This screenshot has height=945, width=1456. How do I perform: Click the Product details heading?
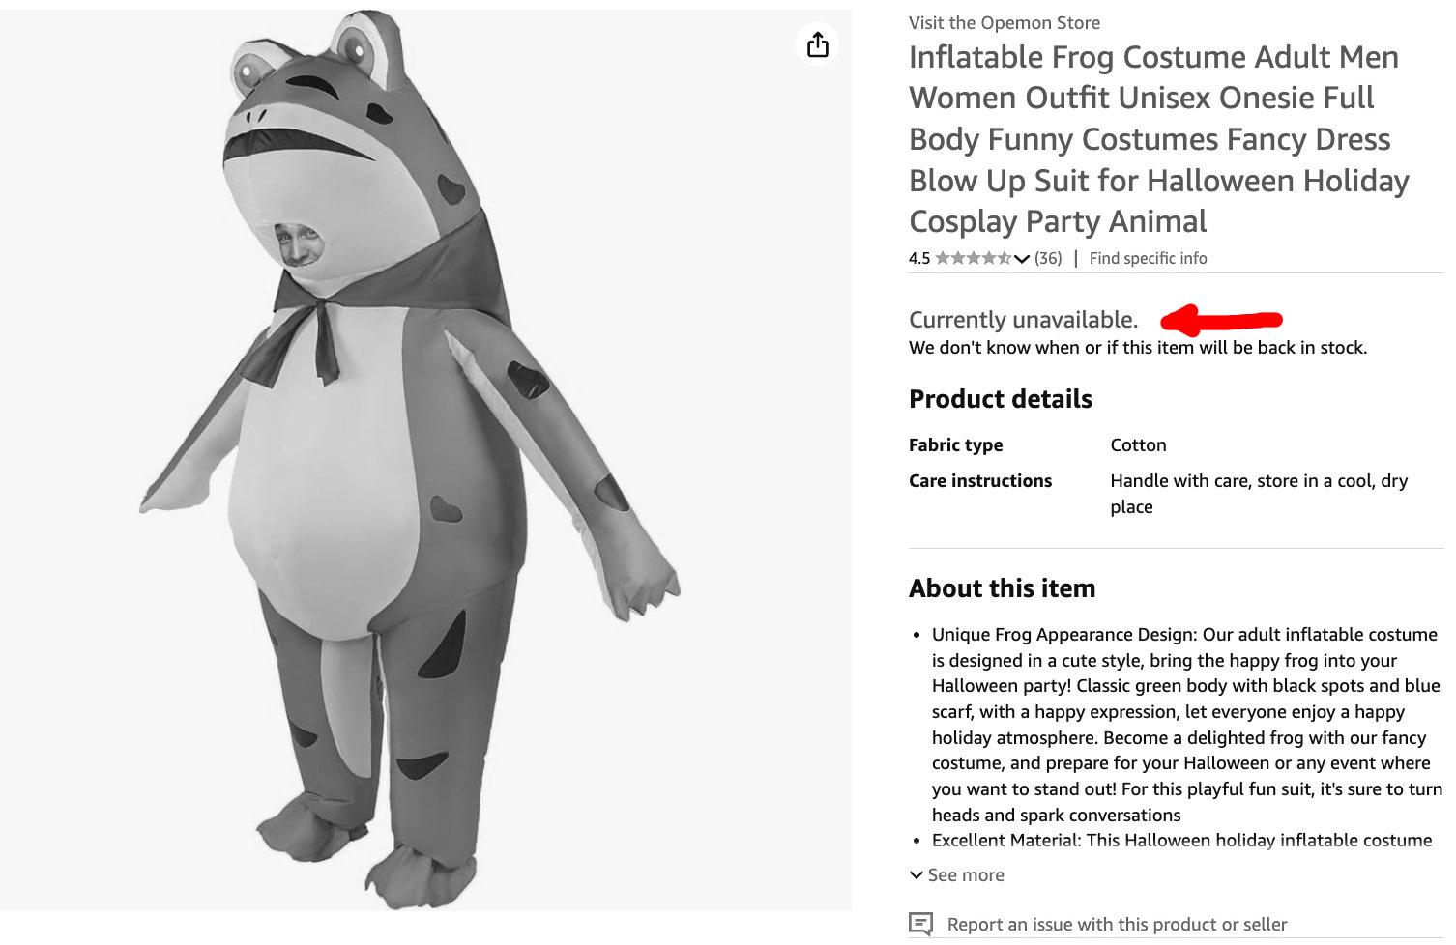(1000, 399)
